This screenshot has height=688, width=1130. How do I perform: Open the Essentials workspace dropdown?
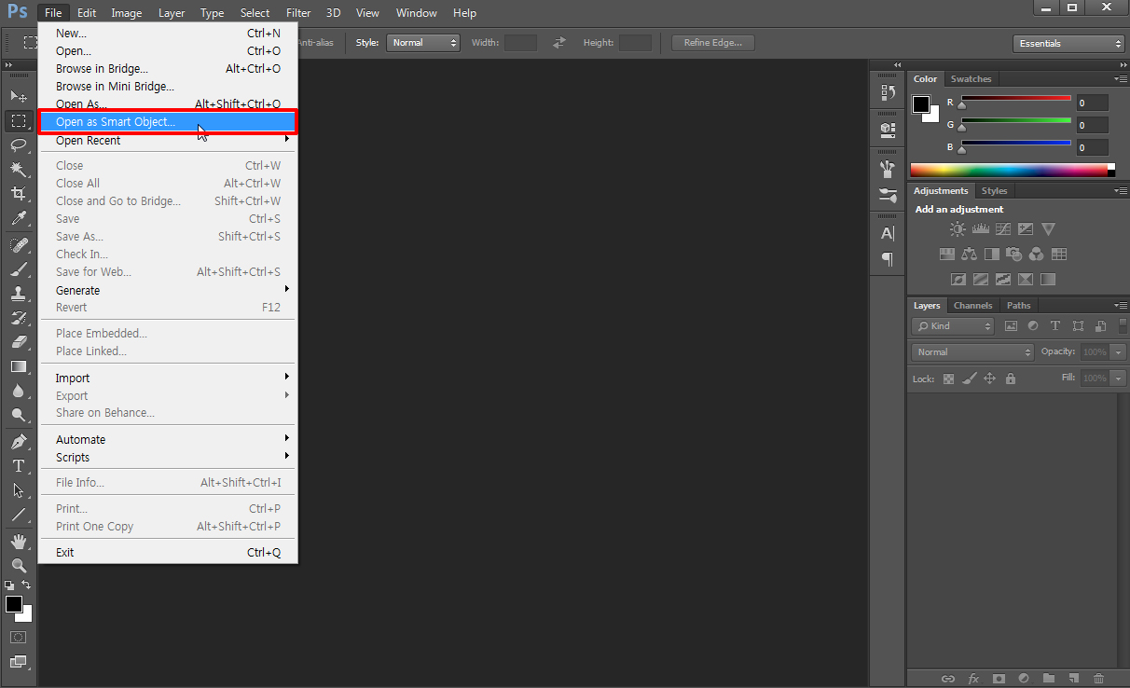(x=1069, y=44)
